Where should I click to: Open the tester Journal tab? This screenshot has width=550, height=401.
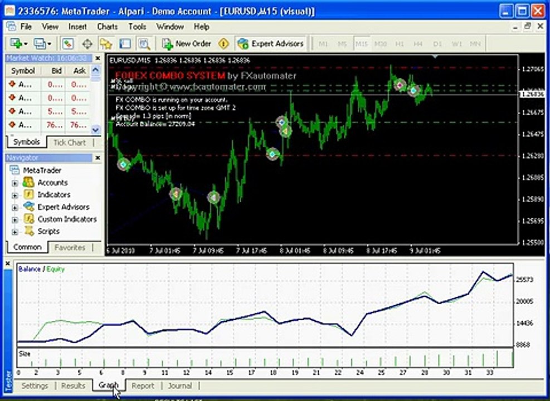[x=180, y=386]
